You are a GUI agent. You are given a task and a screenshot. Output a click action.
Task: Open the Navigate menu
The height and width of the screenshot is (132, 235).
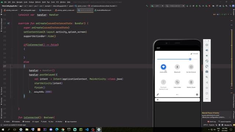(19, 2)
